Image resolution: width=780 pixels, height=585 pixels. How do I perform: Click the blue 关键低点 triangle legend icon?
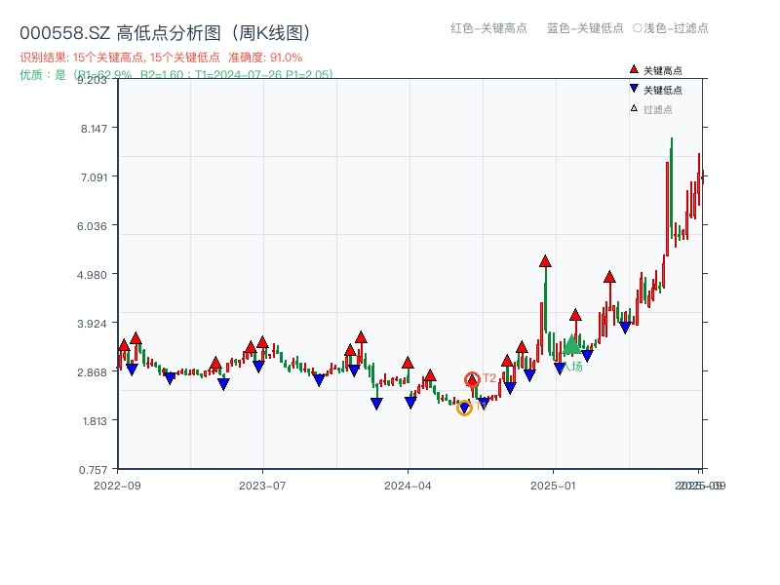coord(633,89)
